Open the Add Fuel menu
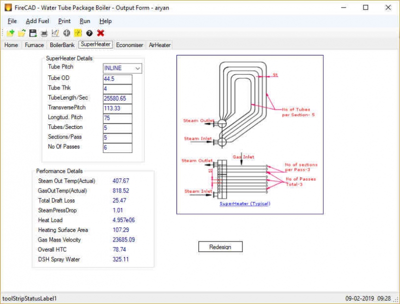This screenshot has height=304, width=400. (x=37, y=21)
